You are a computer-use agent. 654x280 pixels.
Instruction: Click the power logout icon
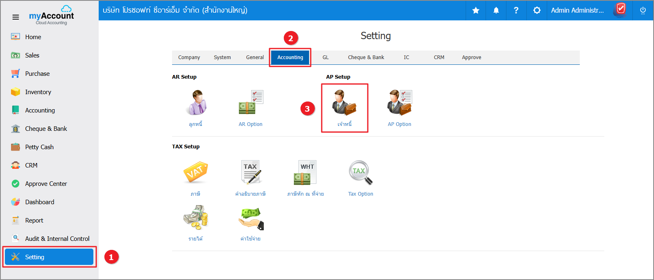click(x=643, y=10)
